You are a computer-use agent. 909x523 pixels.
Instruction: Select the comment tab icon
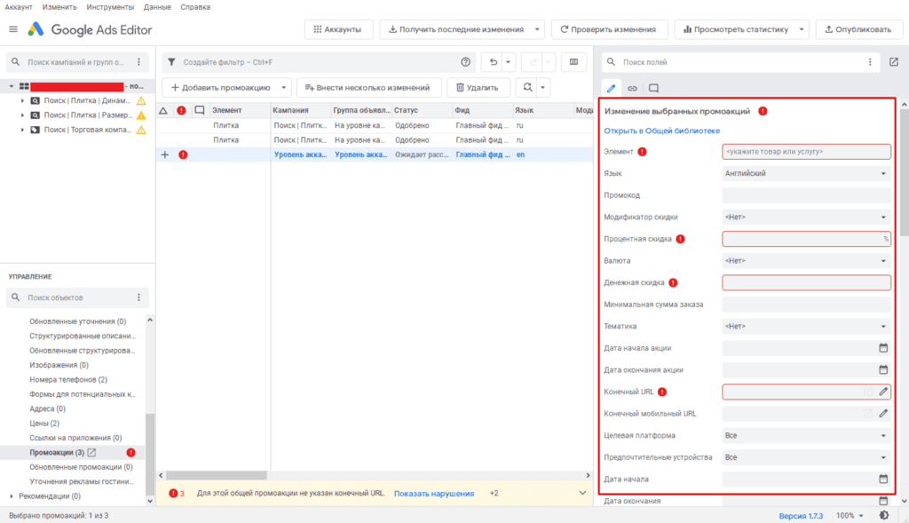tap(654, 88)
